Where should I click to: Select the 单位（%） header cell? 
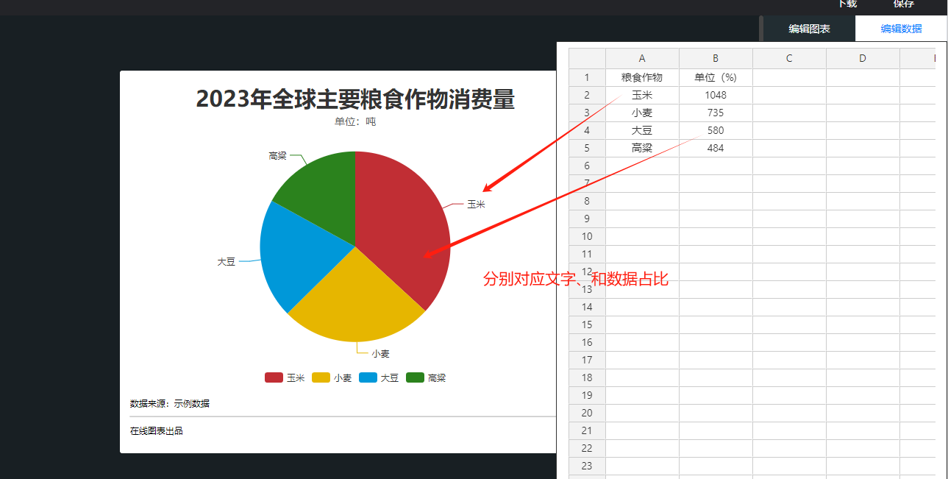(x=716, y=77)
